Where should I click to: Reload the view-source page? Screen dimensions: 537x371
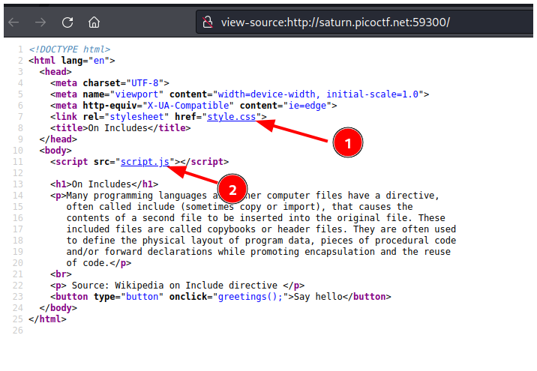[x=67, y=22]
